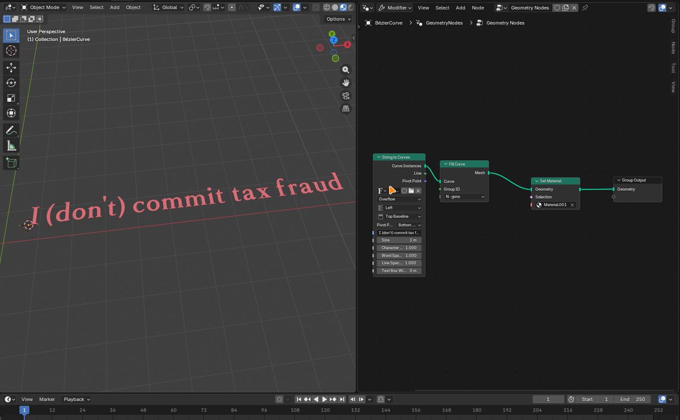Switch to wireframe shading
The image size is (680, 420).
click(x=327, y=7)
